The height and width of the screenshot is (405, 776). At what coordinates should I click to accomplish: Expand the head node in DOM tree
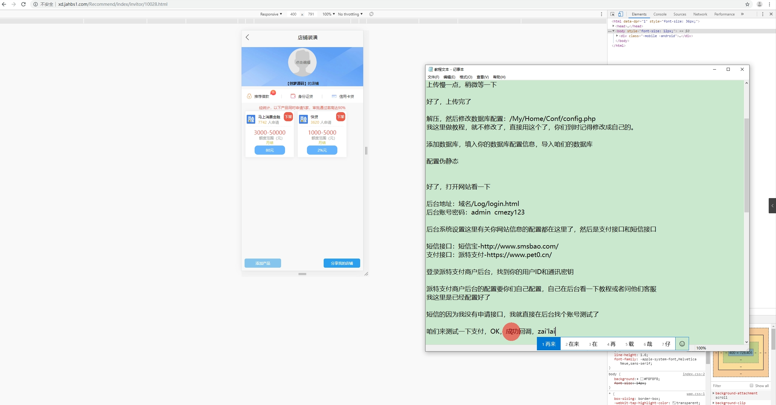tap(613, 26)
